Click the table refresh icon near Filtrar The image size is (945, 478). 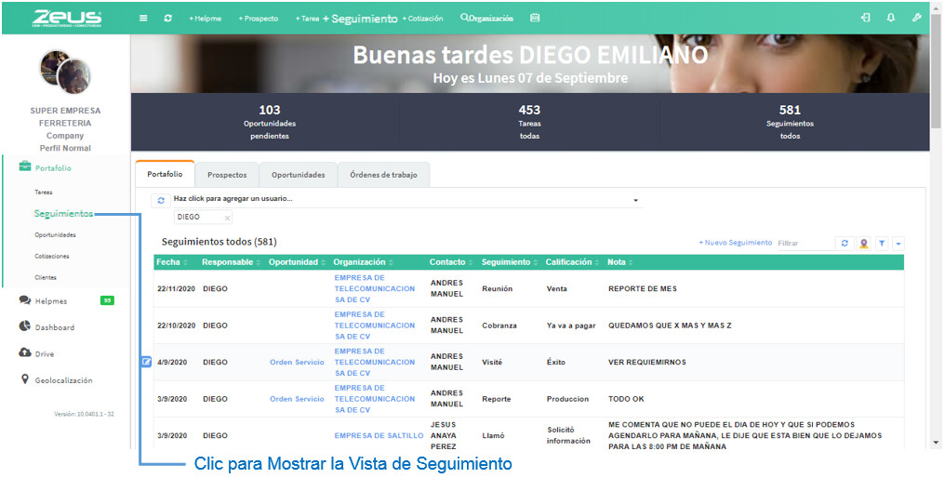click(845, 243)
